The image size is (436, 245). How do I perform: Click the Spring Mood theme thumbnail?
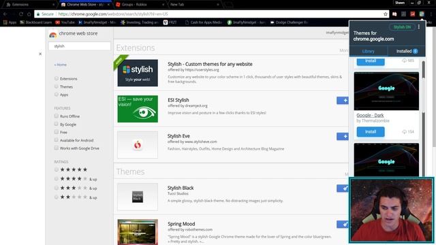[138, 232]
